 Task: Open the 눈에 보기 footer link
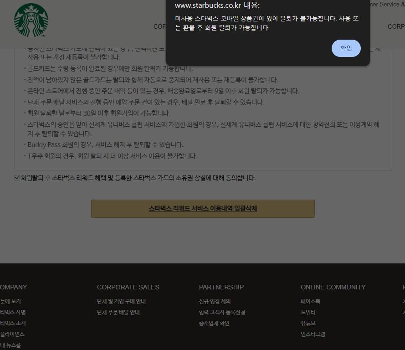pyautogui.click(x=10, y=301)
